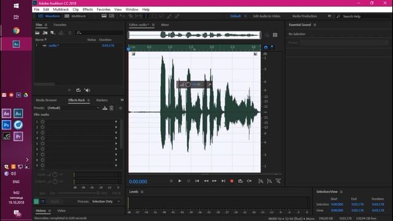Open the Multitrack menu
The height and width of the screenshot is (221, 393).
point(61,10)
